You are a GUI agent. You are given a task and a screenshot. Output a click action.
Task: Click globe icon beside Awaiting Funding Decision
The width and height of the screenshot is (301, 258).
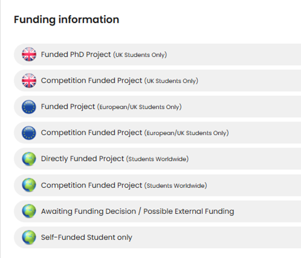click(x=29, y=211)
